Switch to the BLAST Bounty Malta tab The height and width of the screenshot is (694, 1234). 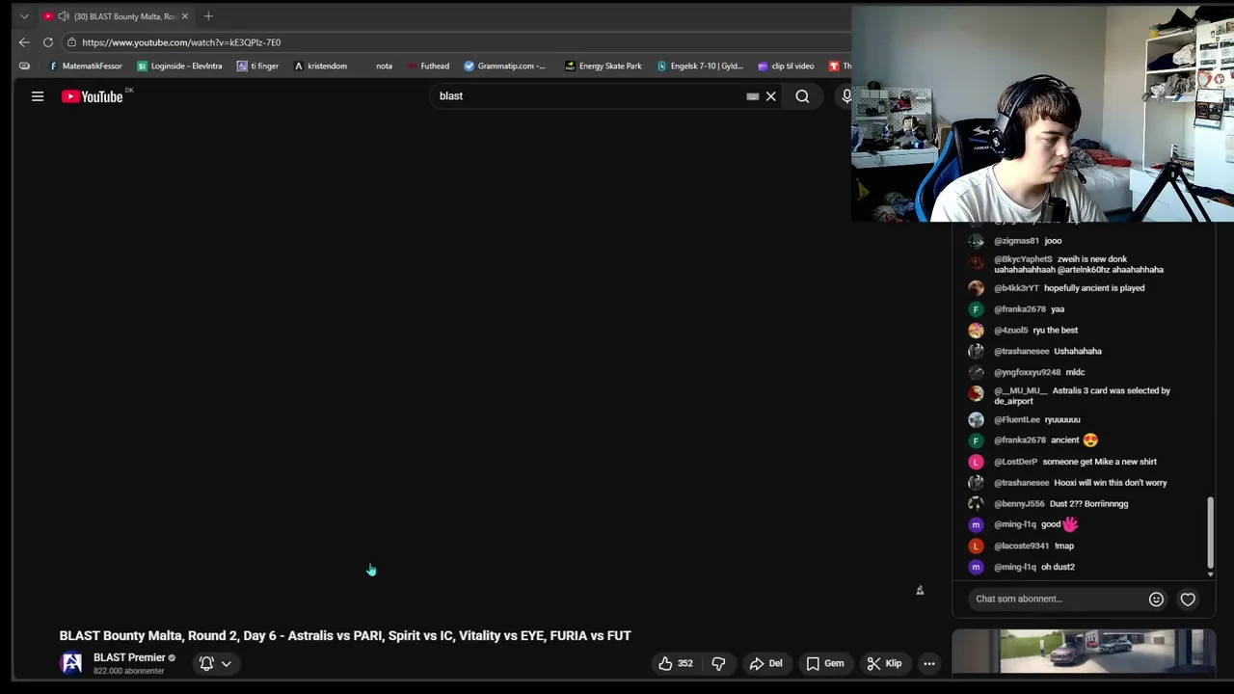click(x=116, y=16)
